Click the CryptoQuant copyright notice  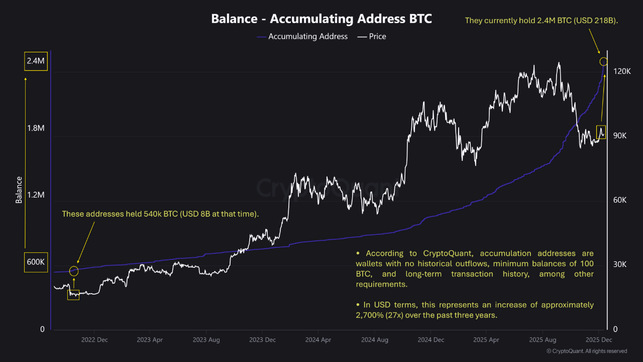[586, 351]
